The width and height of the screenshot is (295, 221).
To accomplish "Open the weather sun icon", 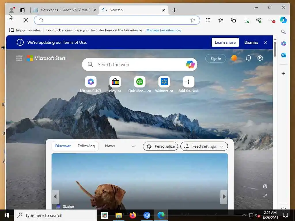I will click(234, 58).
